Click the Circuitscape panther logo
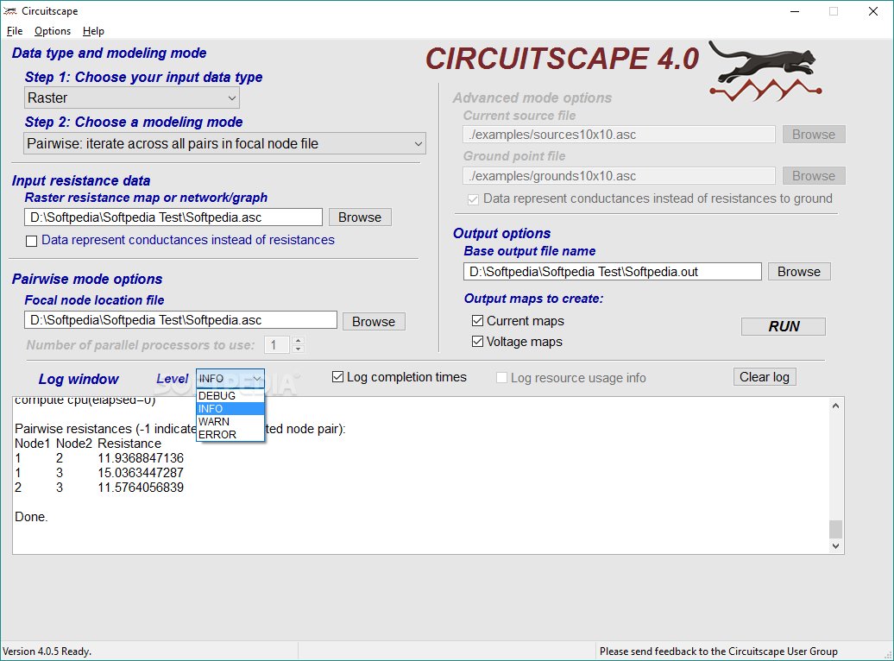Viewport: 894px width, 661px height. [x=765, y=72]
